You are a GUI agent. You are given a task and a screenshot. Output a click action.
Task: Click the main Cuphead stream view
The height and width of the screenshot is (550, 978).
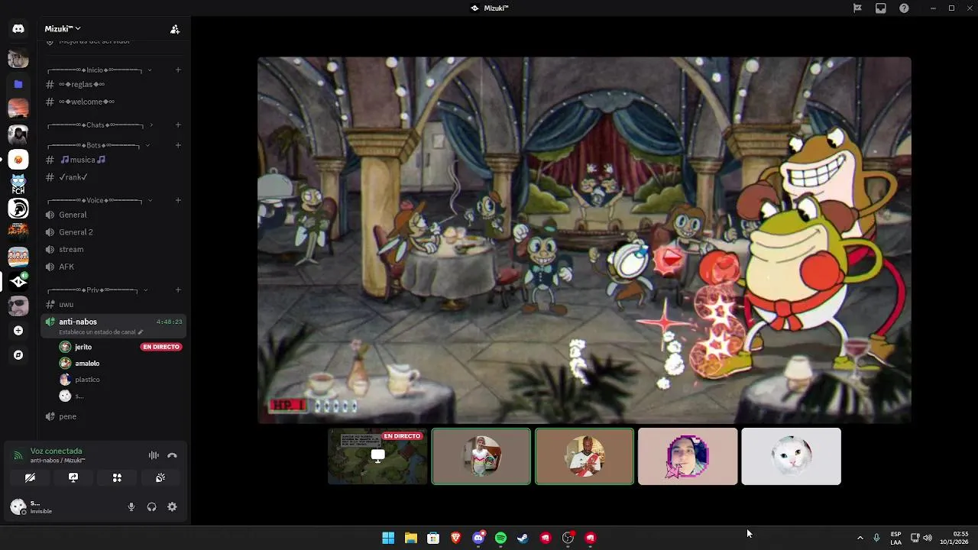[x=585, y=240]
